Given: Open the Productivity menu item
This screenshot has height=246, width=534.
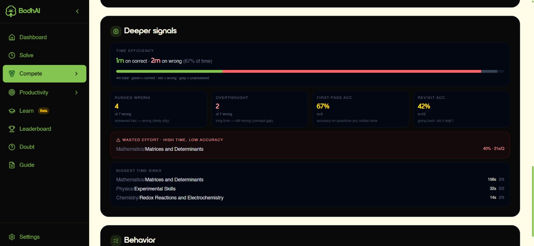Looking at the screenshot, I should click(44, 93).
